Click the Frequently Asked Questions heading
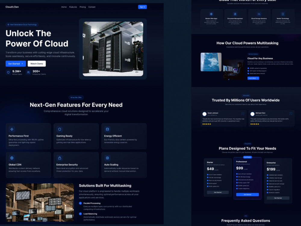This screenshot has width=301, height=226. pyautogui.click(x=246, y=221)
